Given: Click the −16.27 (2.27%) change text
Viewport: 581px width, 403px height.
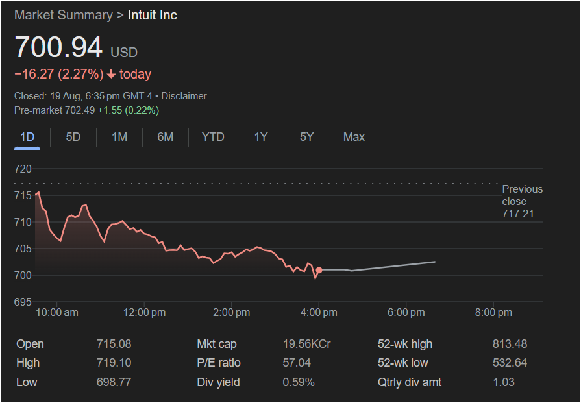Looking at the screenshot, I should 59,74.
